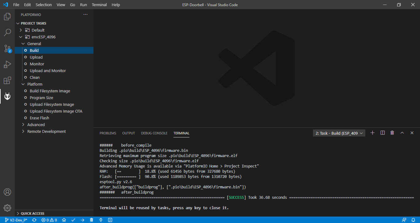Image resolution: width=420 pixels, height=223 pixels.
Task: Run PlatformIO Upload arrow in status bar
Action: (82, 220)
